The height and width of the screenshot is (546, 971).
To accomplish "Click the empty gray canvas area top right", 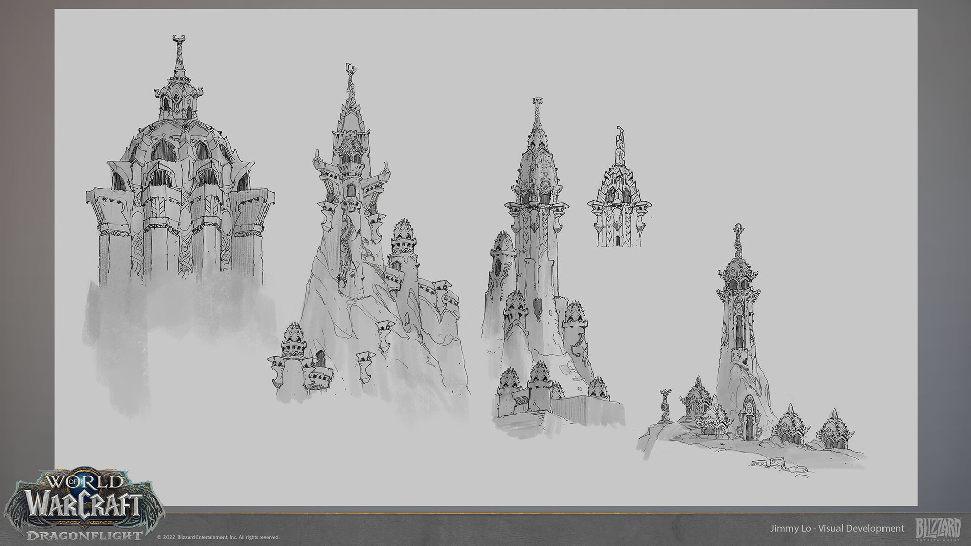I will tap(809, 76).
